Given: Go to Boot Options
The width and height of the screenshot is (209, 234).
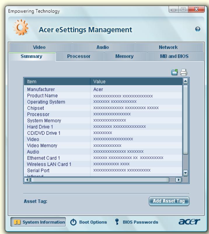Looking at the screenshot, I should click(89, 222).
